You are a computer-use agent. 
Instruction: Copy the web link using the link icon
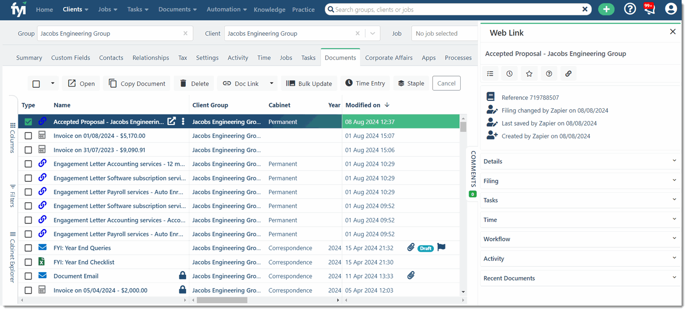pos(568,74)
